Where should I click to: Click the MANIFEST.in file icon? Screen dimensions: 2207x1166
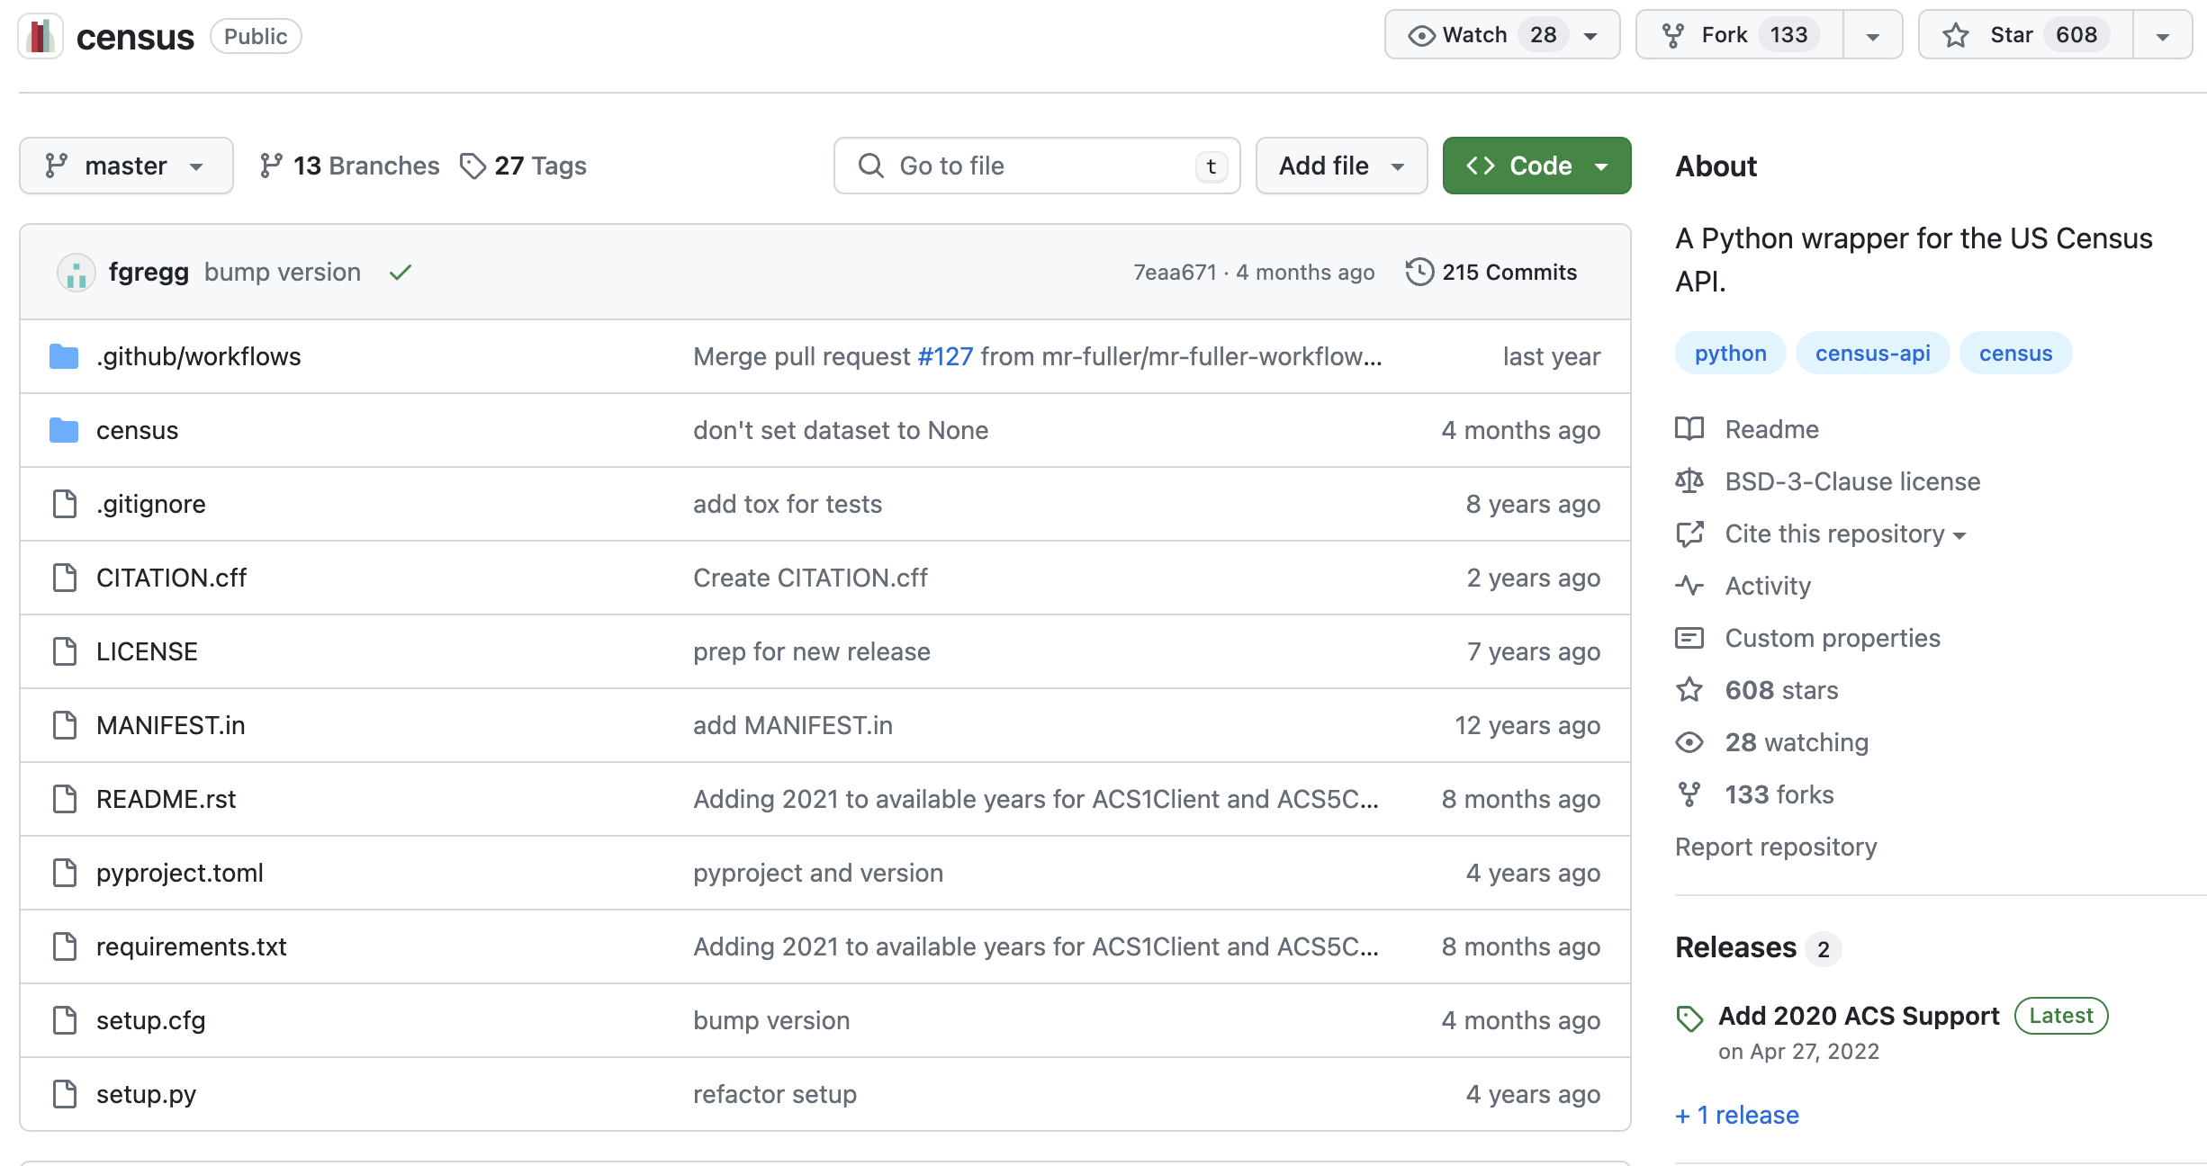click(x=65, y=725)
